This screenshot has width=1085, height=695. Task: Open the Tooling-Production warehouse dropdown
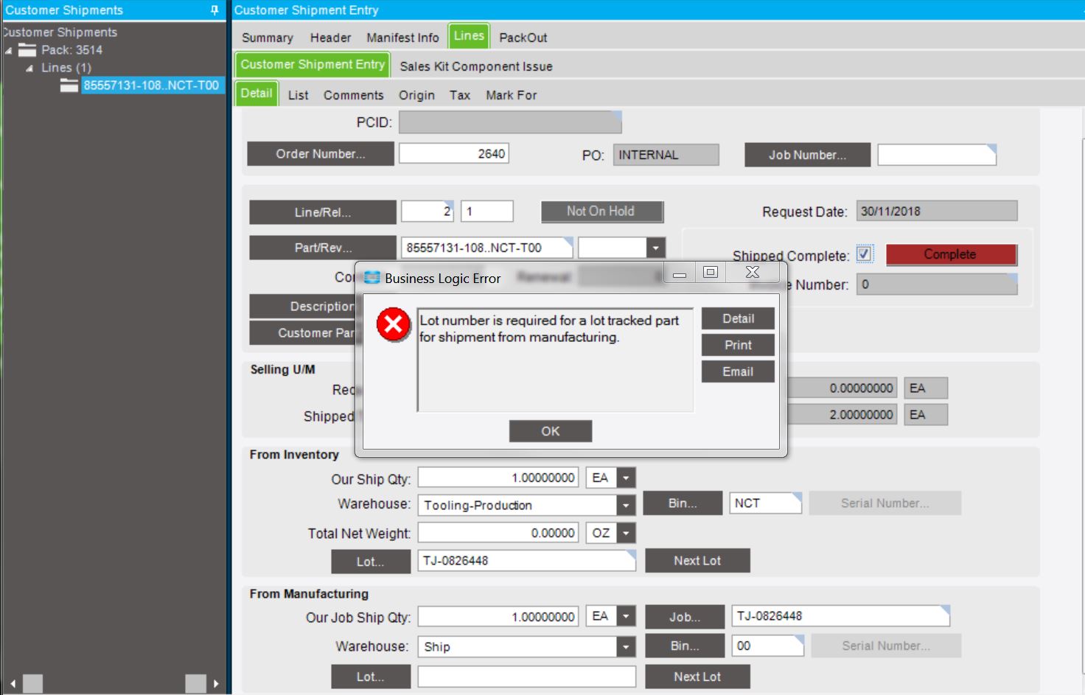coord(626,505)
